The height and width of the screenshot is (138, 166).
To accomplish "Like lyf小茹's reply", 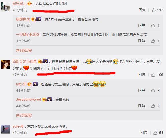I will click(153, 91).
